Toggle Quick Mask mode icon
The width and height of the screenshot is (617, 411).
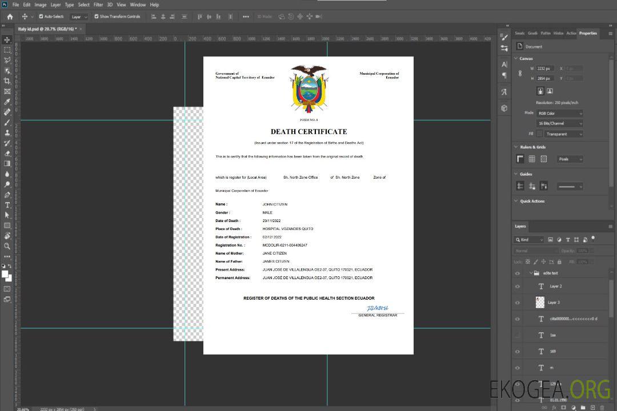pyautogui.click(x=7, y=289)
